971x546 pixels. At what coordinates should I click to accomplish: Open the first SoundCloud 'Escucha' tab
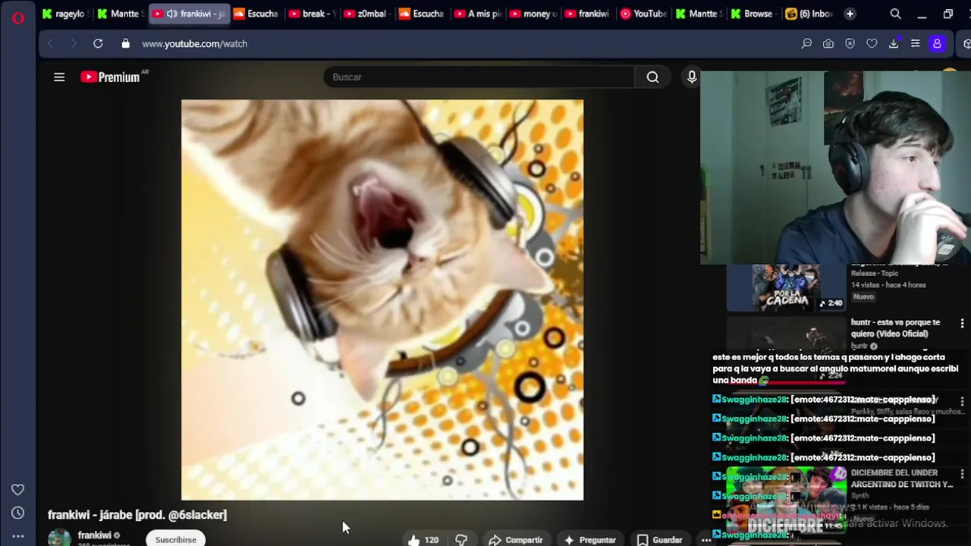click(256, 14)
